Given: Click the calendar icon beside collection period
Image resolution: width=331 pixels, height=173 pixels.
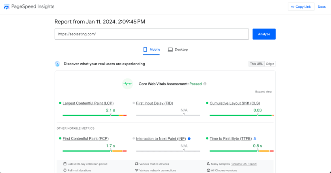Looking at the screenshot, I should click(x=65, y=164).
